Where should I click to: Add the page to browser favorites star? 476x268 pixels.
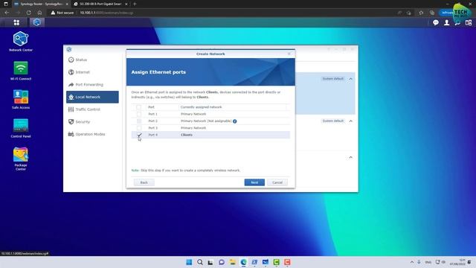click(x=421, y=13)
